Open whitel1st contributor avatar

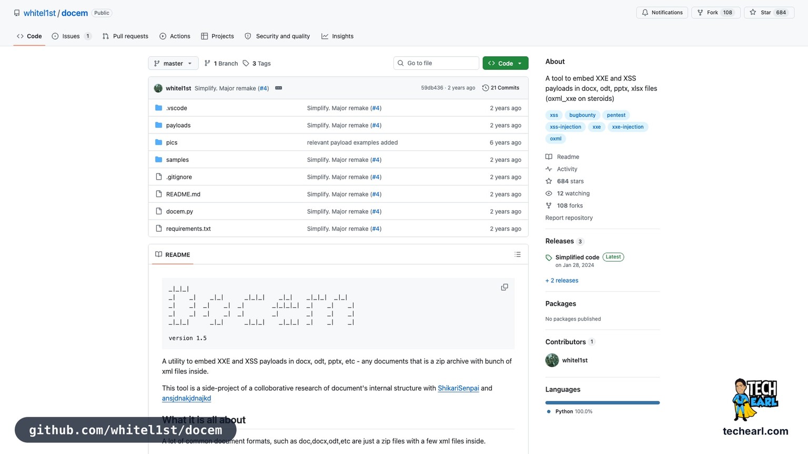pyautogui.click(x=552, y=360)
